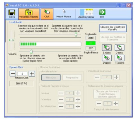
Task: Increase Massima pointer speed
Action: (78, 100)
